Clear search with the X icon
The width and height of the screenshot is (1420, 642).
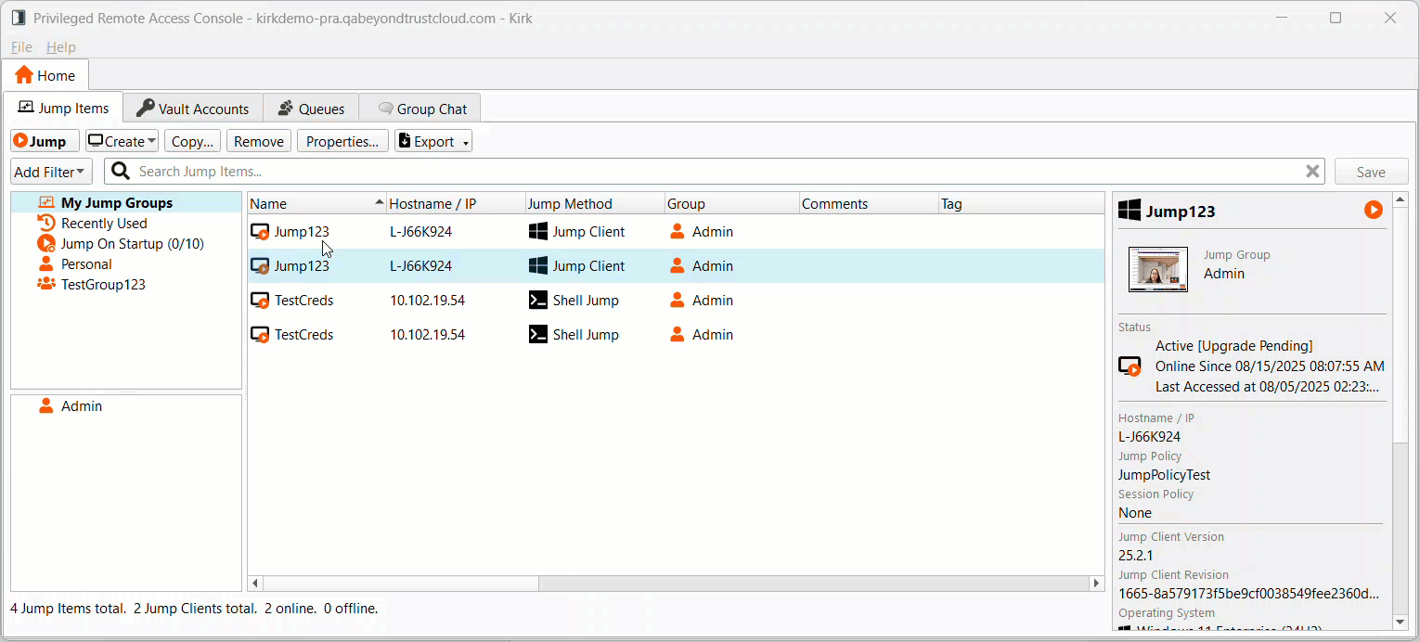tap(1312, 172)
